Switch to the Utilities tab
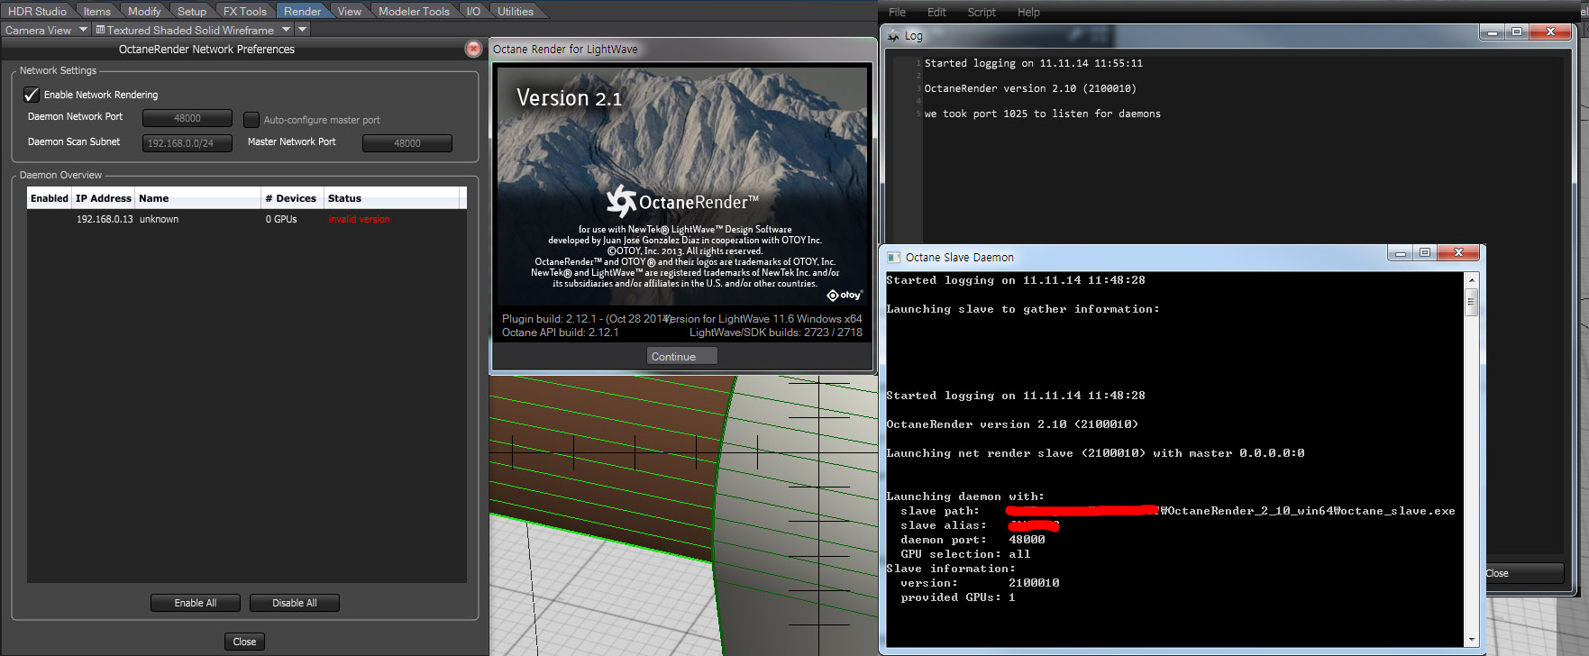This screenshot has height=656, width=1589. pos(516,11)
